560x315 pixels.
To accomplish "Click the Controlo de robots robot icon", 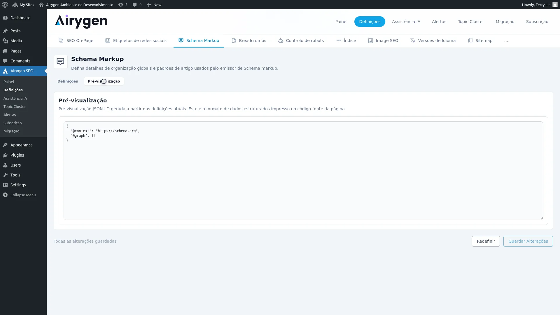I will (281, 41).
